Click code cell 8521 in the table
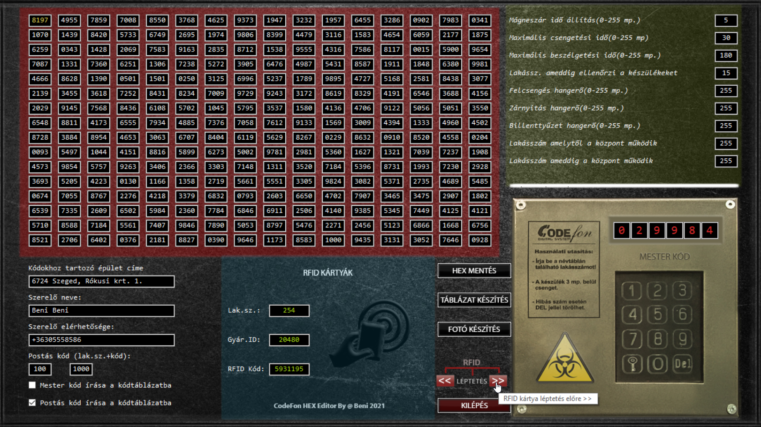 [x=40, y=240]
